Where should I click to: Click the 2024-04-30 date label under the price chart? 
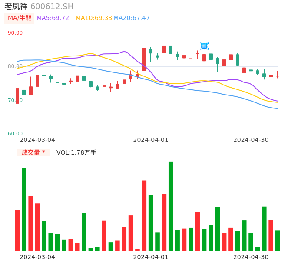(x=251, y=140)
